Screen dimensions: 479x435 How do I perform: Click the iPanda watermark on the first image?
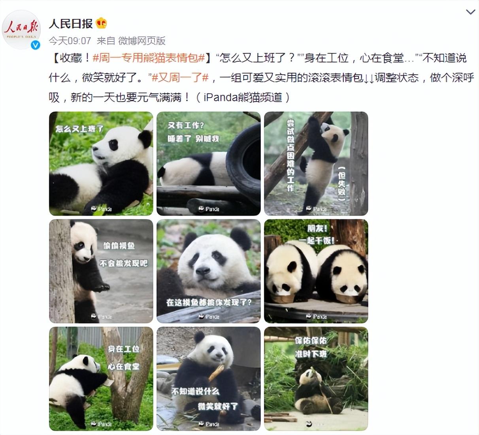[x=102, y=209]
